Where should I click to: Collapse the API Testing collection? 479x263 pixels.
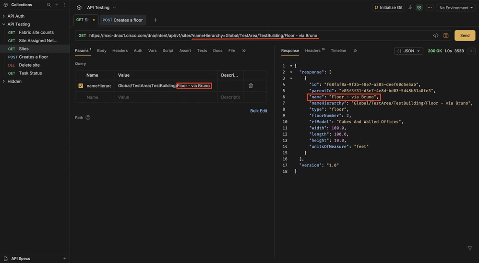[4, 24]
